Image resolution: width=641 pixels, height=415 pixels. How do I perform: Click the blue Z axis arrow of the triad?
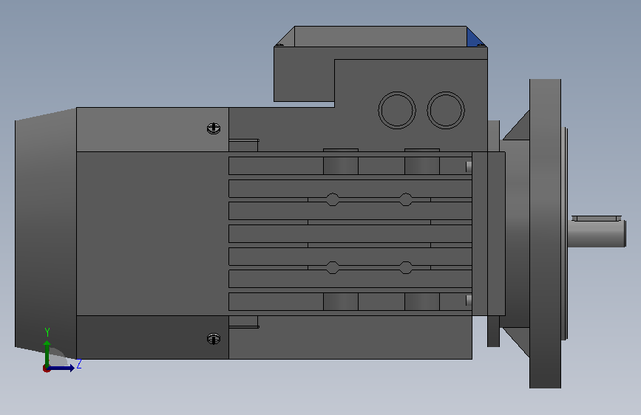coord(62,368)
